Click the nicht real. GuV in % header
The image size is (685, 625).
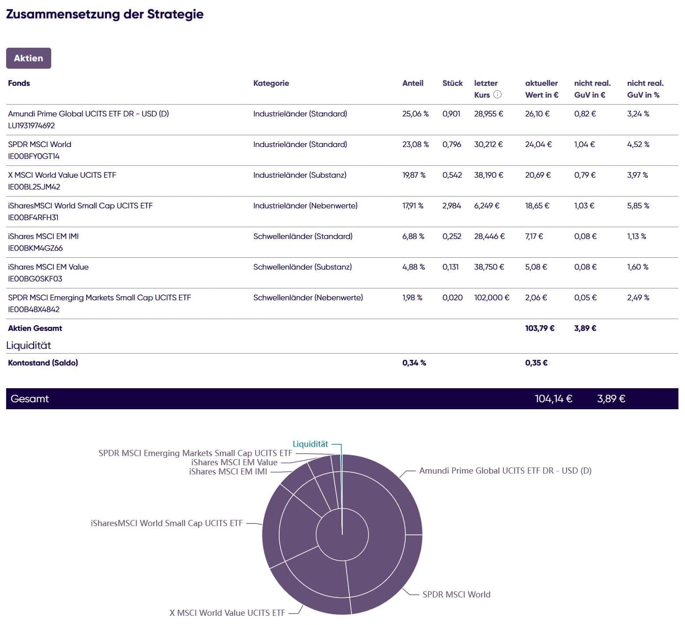(x=645, y=89)
